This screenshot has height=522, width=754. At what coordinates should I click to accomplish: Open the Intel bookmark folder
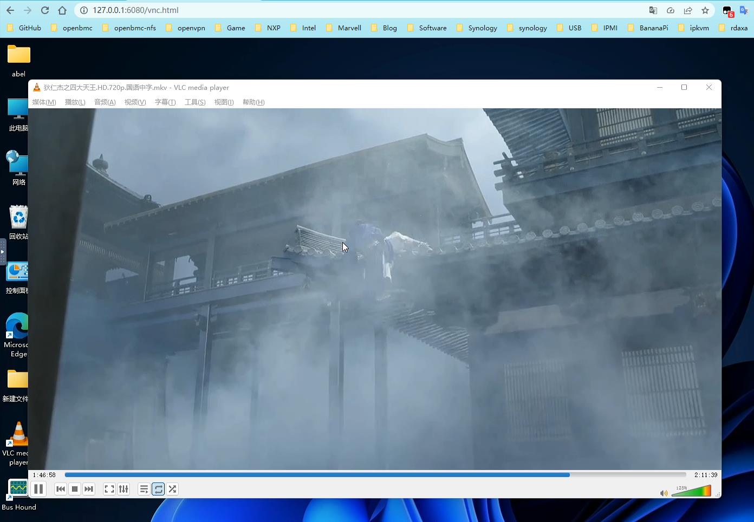click(x=303, y=28)
